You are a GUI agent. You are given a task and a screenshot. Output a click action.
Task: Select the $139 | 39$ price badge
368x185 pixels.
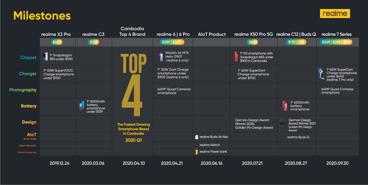[x=296, y=42]
